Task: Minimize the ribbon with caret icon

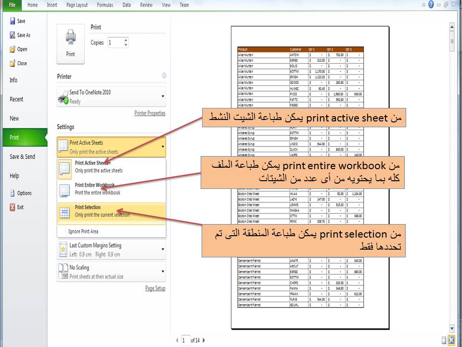Action: coord(423,5)
